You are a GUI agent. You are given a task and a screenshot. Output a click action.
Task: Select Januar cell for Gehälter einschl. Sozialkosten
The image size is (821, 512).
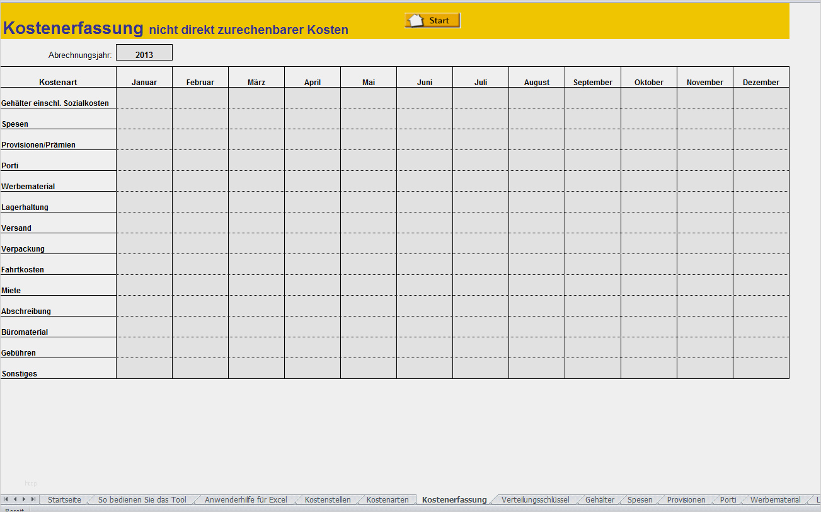144,98
